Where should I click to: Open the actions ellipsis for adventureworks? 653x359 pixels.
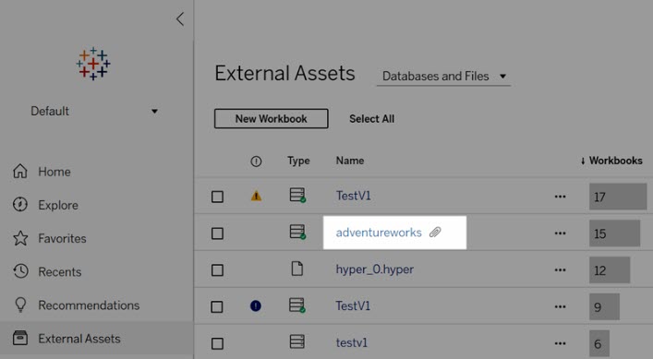pyautogui.click(x=560, y=233)
